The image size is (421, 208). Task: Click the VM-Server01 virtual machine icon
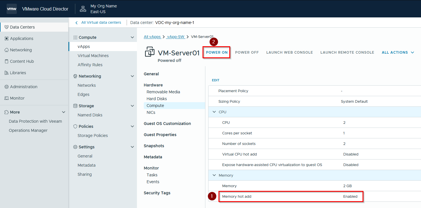(x=150, y=52)
